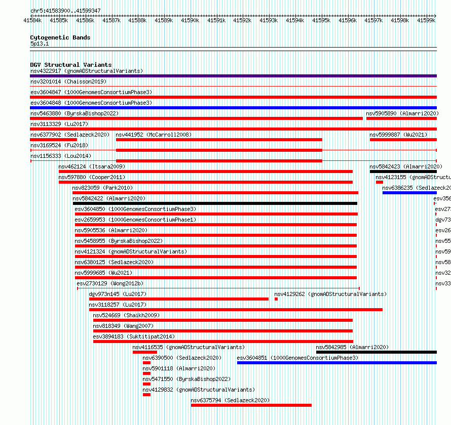Click nsv5905536 (Almarri2020) variant label
The width and height of the screenshot is (451, 425).
[111, 230]
